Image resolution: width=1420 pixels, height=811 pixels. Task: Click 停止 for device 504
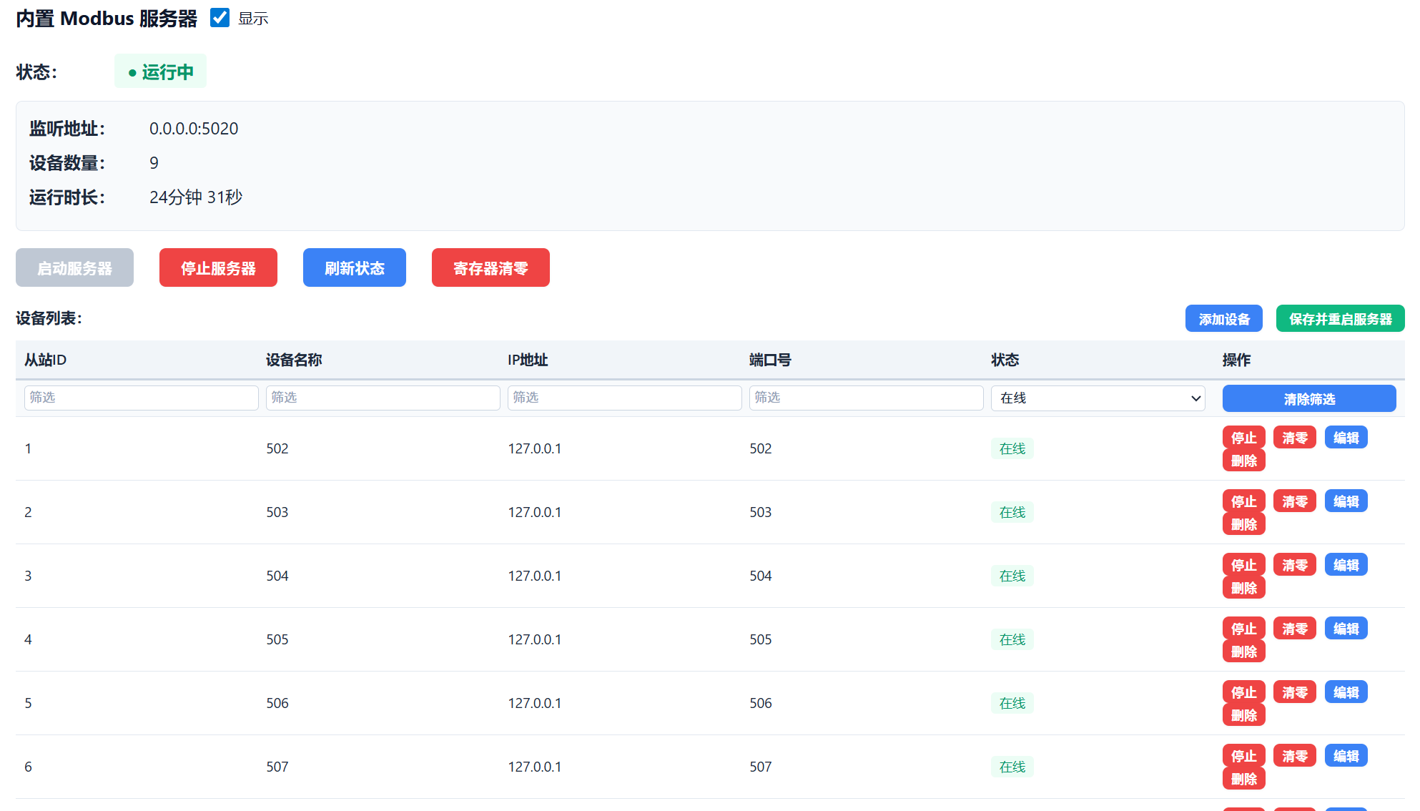pos(1244,565)
